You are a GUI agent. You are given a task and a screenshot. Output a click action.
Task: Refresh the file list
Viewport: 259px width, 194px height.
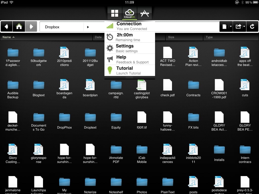[252, 26]
